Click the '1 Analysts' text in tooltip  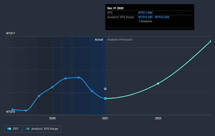145,21
